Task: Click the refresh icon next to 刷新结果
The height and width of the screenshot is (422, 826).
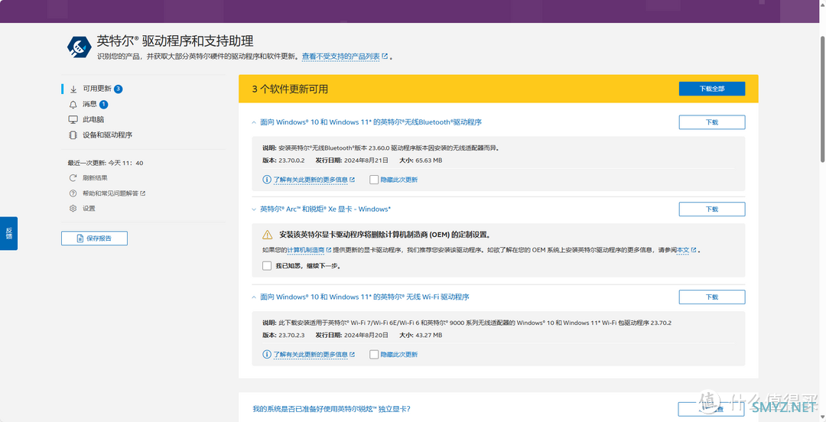Action: coord(73,177)
